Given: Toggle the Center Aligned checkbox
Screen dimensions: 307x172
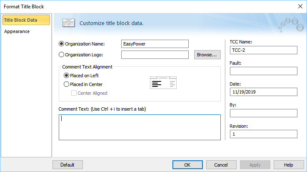Looking at the screenshot, I should click(x=74, y=93).
